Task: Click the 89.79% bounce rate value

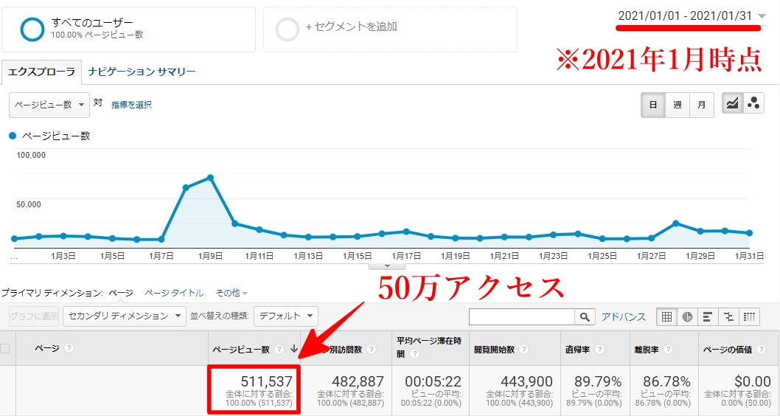Action: [598, 381]
